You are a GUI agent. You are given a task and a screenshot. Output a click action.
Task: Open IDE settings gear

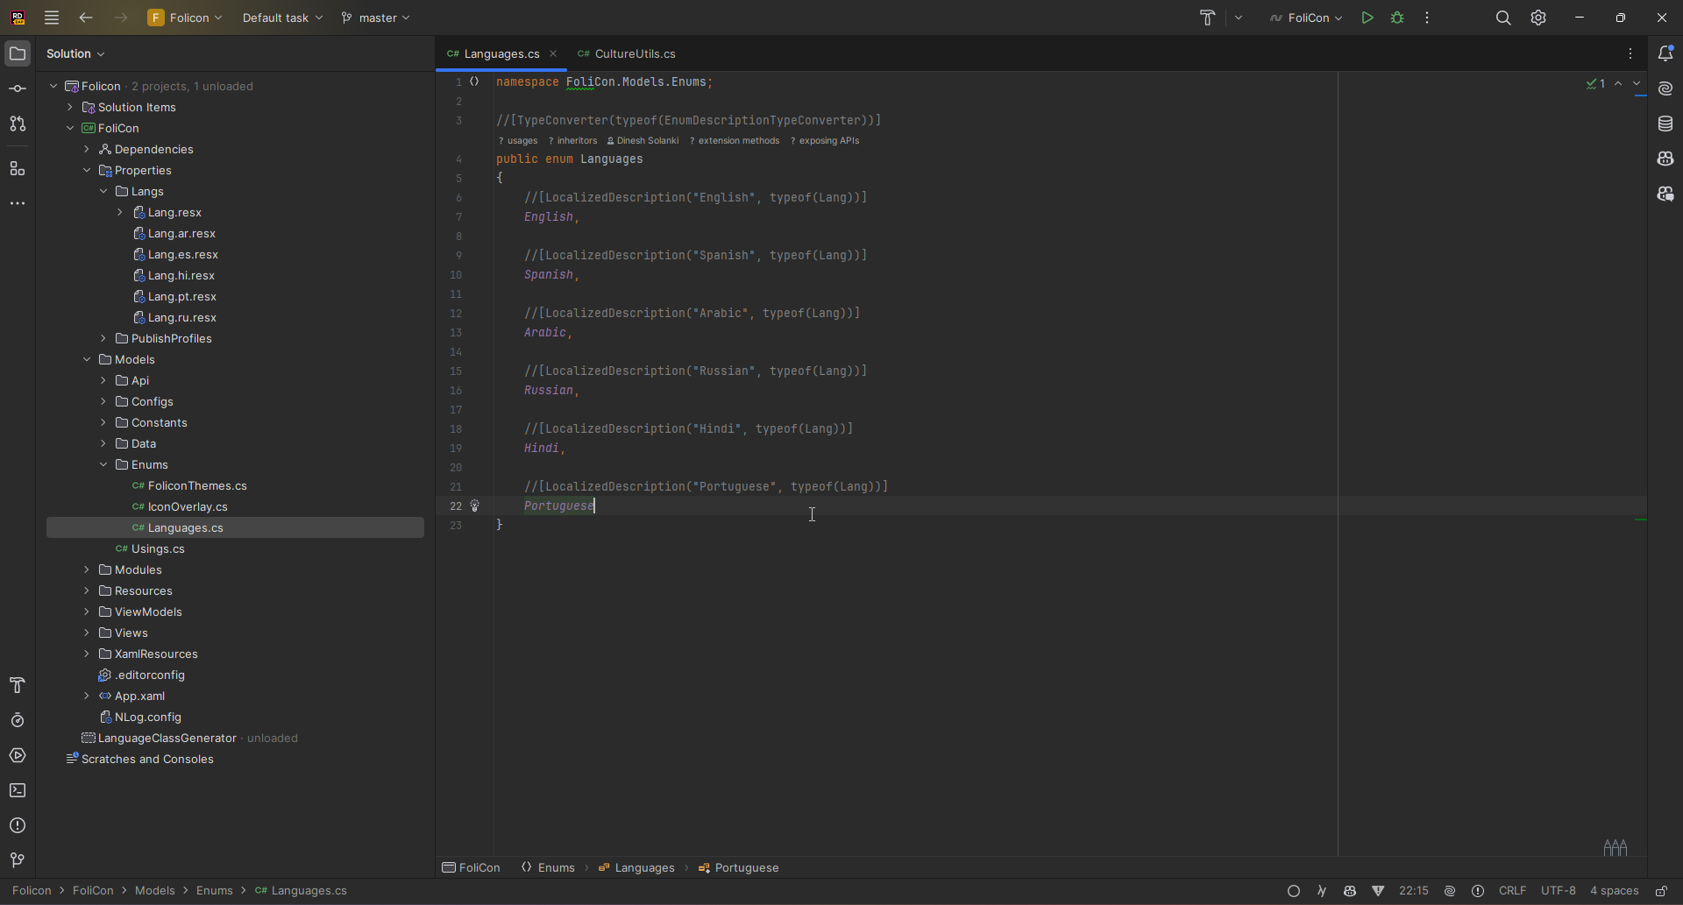1538,18
